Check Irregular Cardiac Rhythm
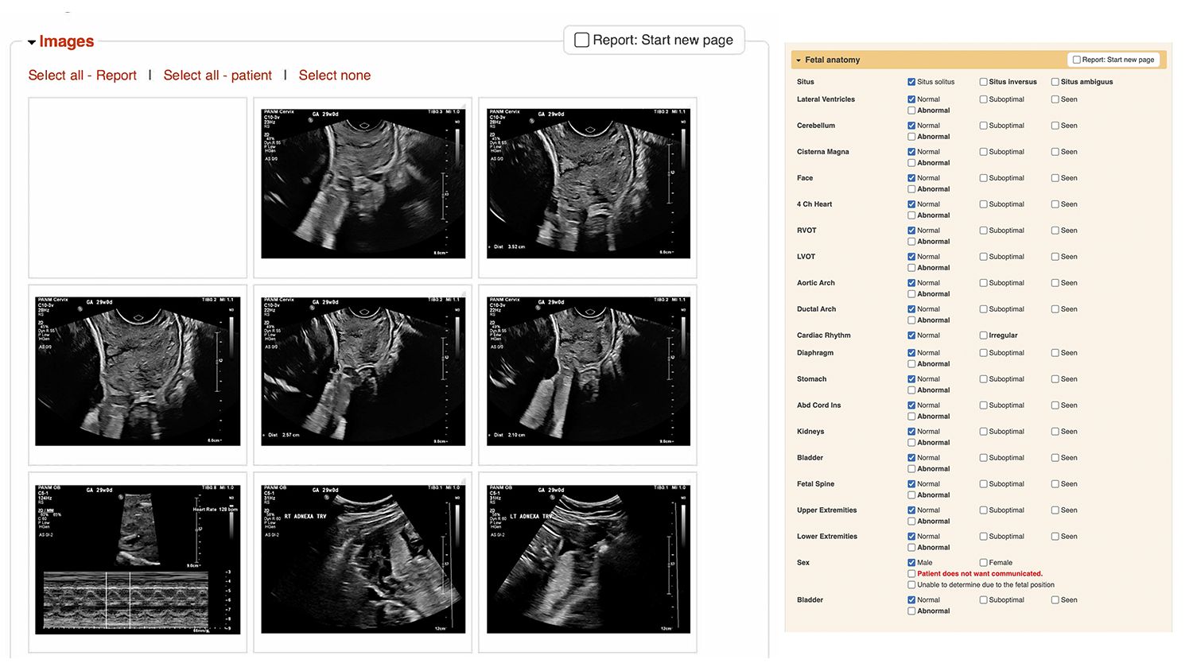This screenshot has width=1193, height=671. click(x=983, y=335)
